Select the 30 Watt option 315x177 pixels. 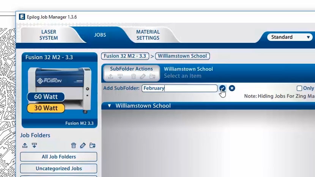[x=46, y=108]
